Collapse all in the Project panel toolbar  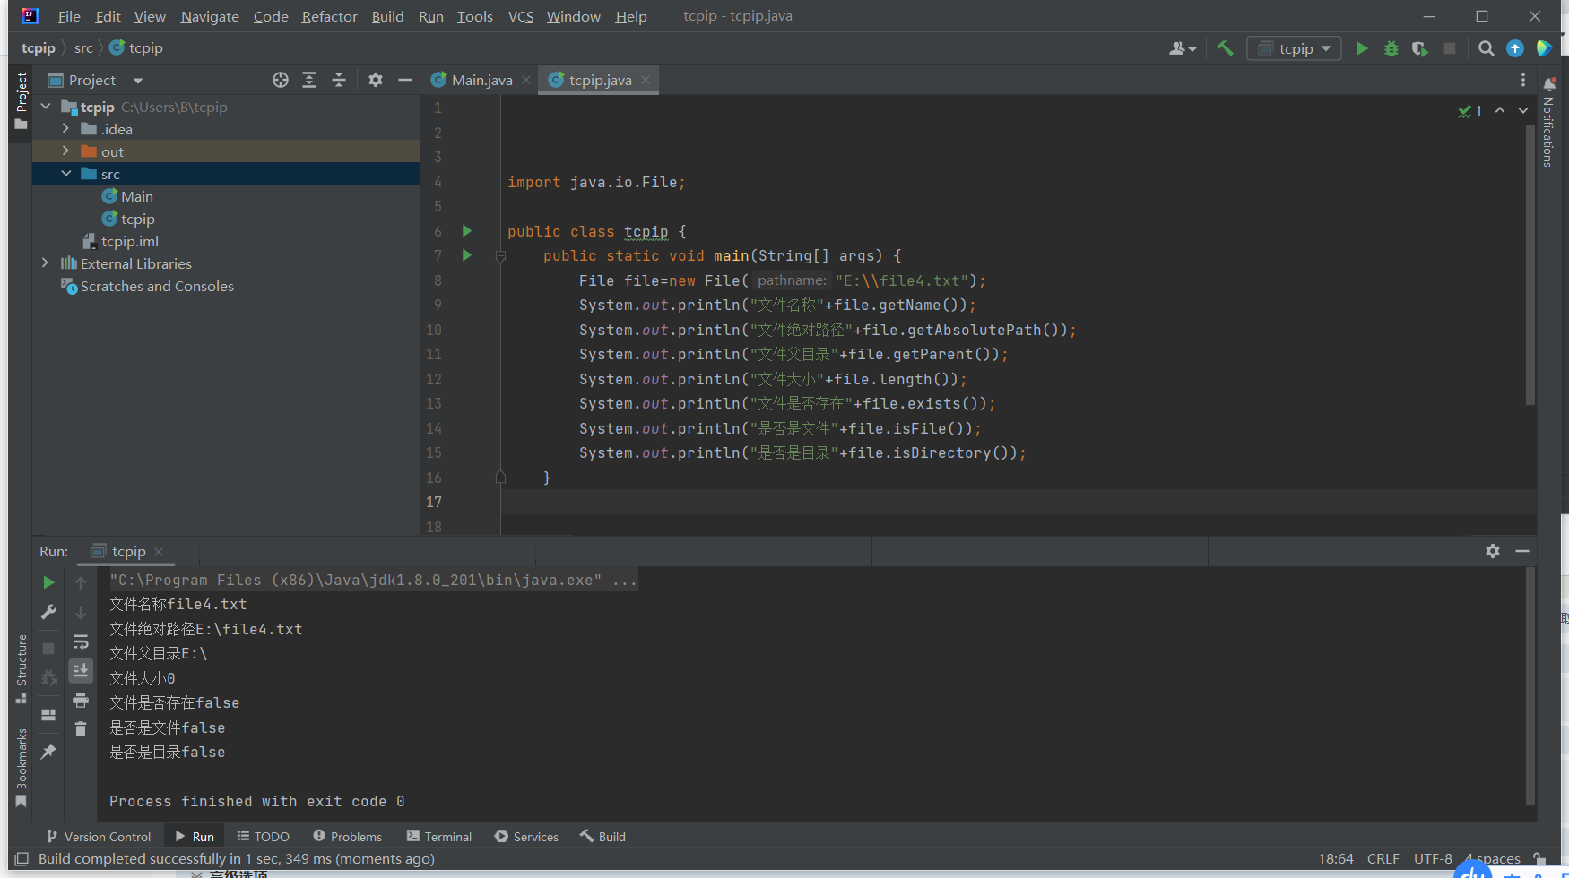point(338,80)
